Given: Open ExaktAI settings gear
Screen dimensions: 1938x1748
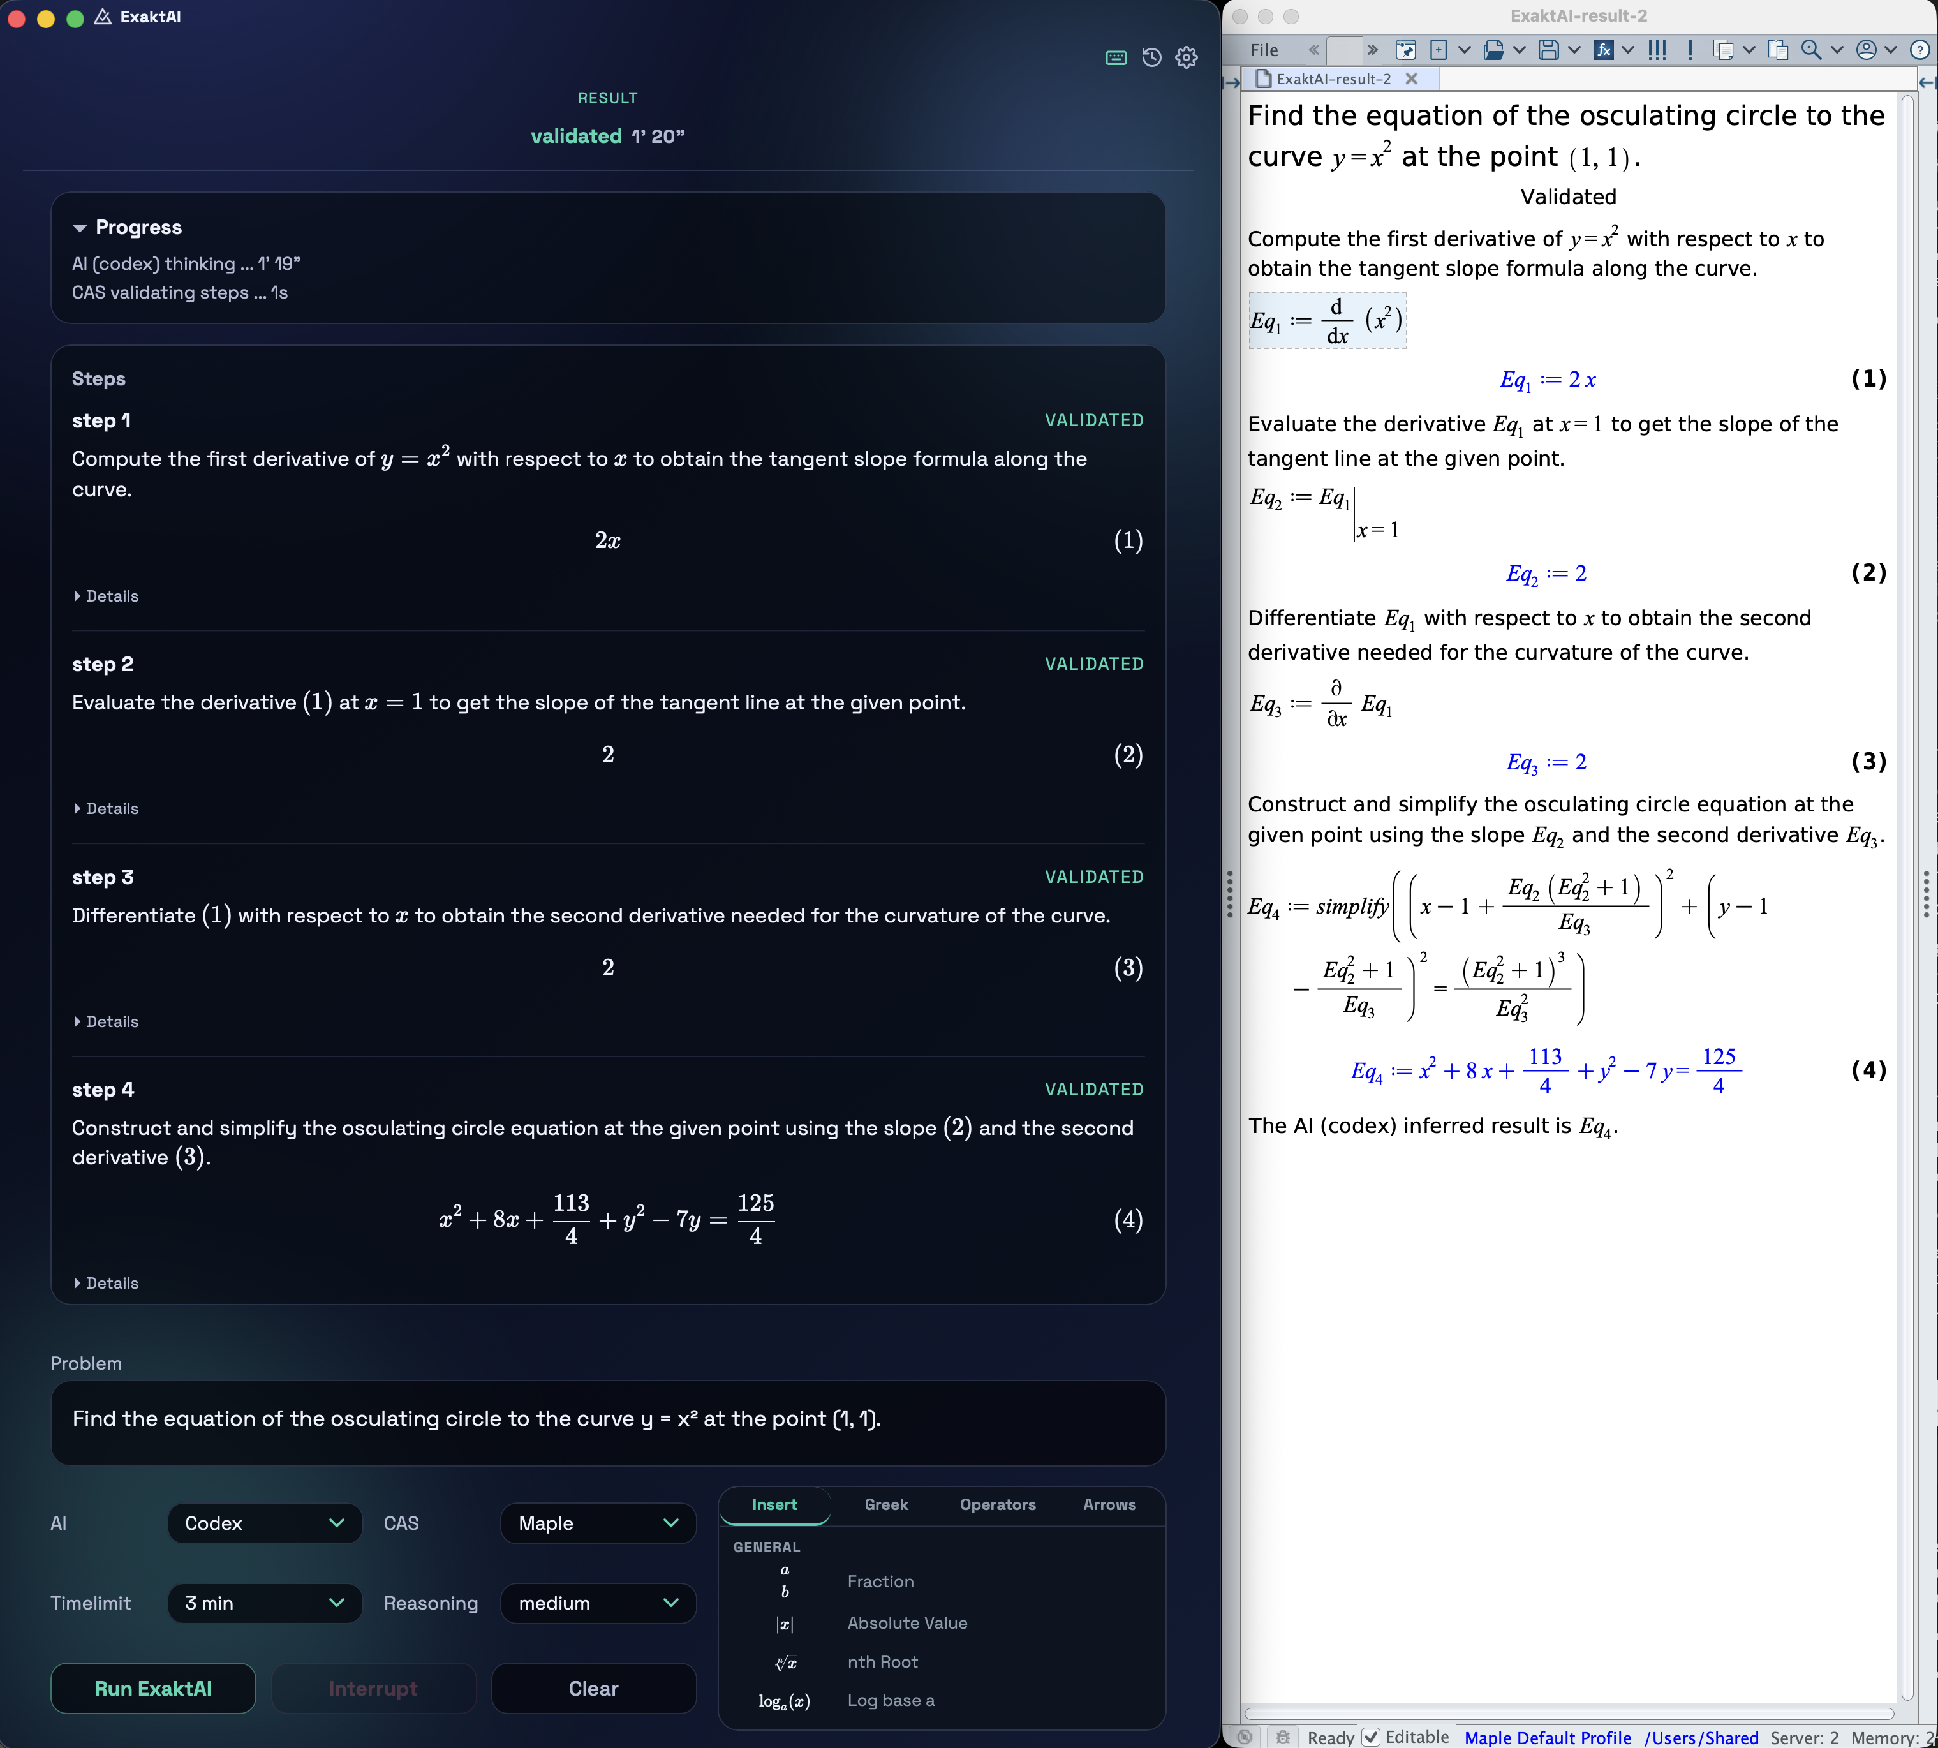Looking at the screenshot, I should [x=1187, y=57].
